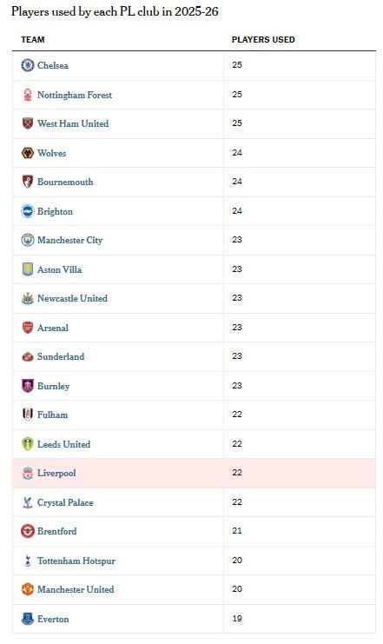Click the Arsenal cannon crest icon
The width and height of the screenshot is (383, 644).
tap(28, 328)
